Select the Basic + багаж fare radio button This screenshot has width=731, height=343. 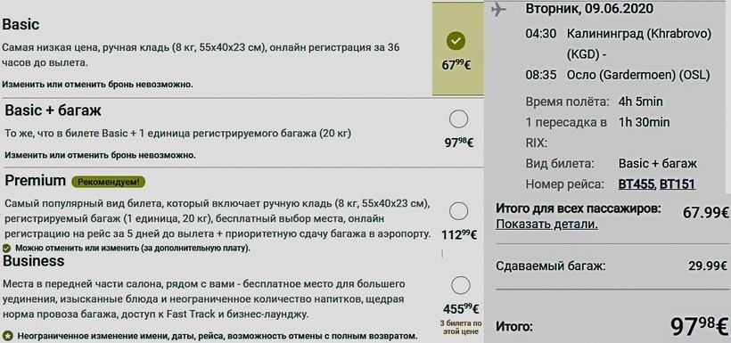[x=459, y=119]
